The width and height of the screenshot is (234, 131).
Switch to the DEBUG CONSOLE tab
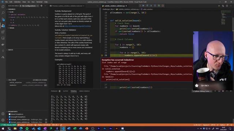tap(84, 91)
